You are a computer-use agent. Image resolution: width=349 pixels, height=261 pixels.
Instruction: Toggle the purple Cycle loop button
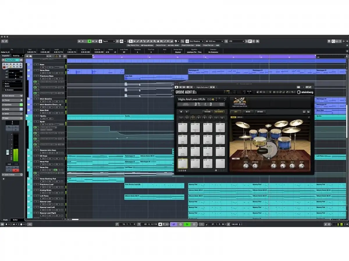(174, 224)
